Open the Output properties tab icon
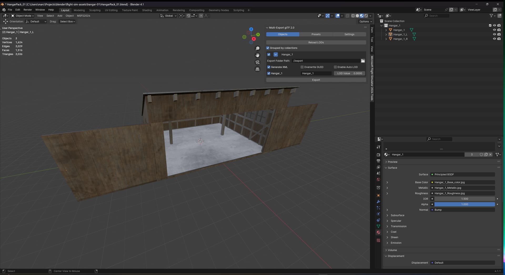This screenshot has height=275, width=505. click(x=378, y=161)
